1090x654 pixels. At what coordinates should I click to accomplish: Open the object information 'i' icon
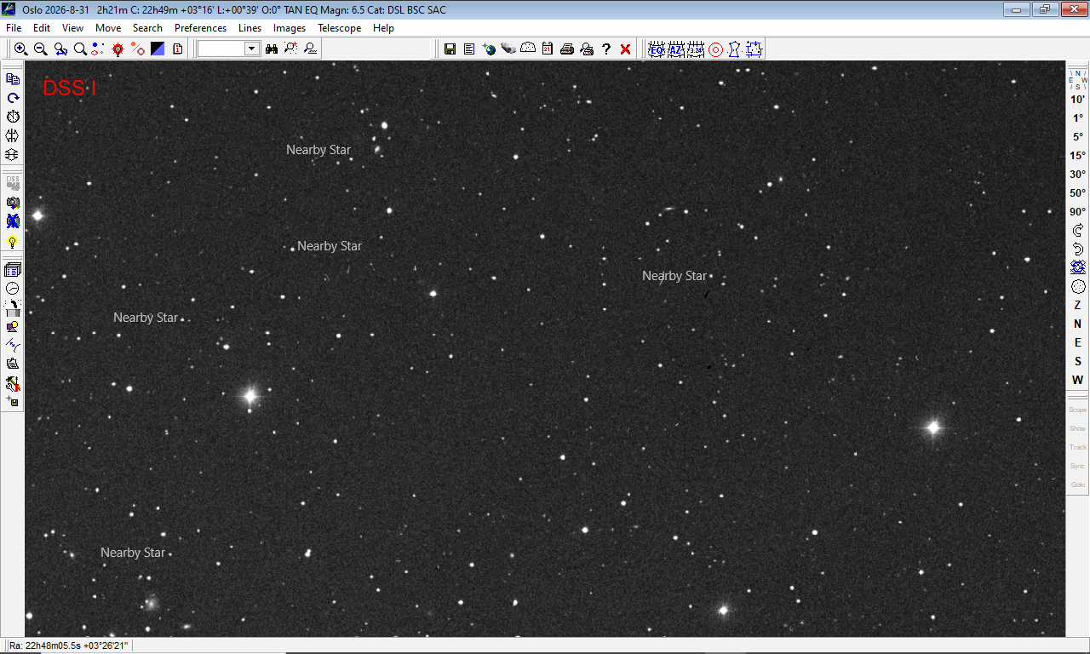coord(177,49)
